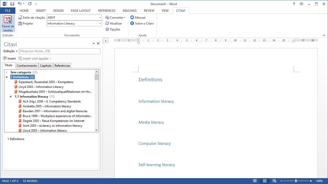
Task: Switch to Web Layout view
Action: (x=274, y=181)
